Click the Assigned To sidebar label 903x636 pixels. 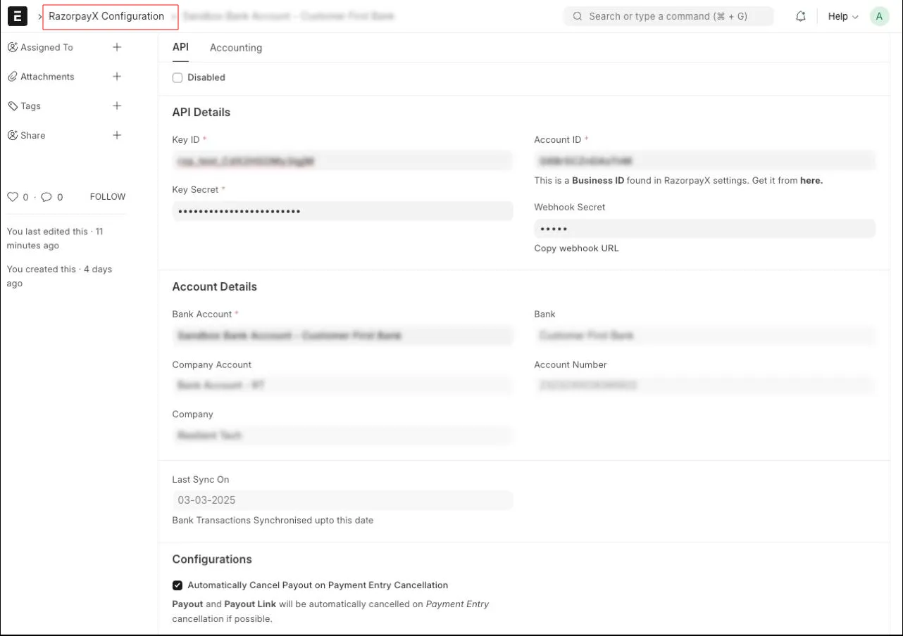click(46, 47)
